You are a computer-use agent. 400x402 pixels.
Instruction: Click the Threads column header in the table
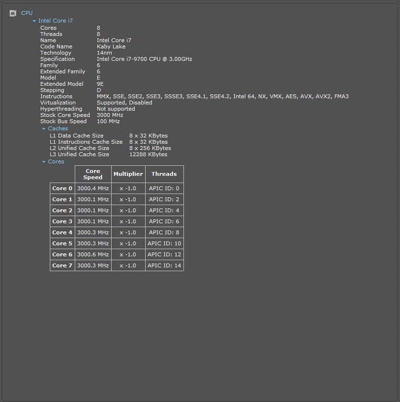tap(164, 174)
